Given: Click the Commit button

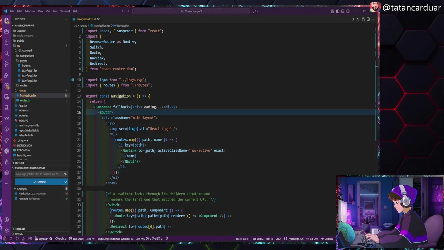Looking at the screenshot, I should click(39, 182).
